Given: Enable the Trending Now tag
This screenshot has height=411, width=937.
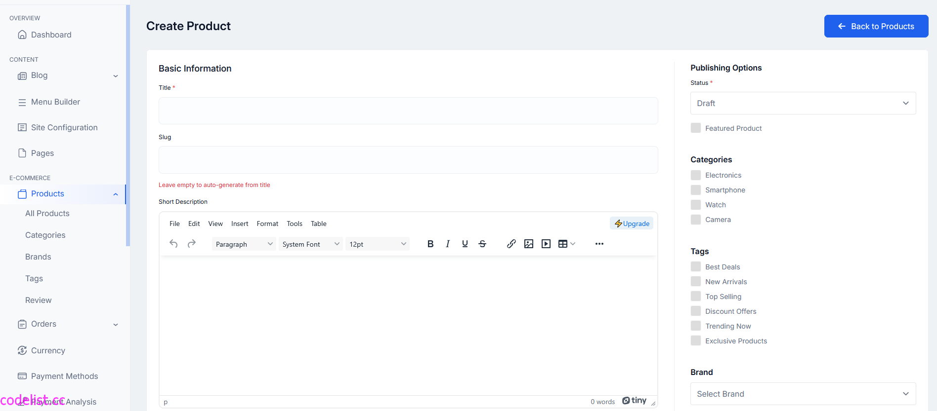Looking at the screenshot, I should point(696,326).
